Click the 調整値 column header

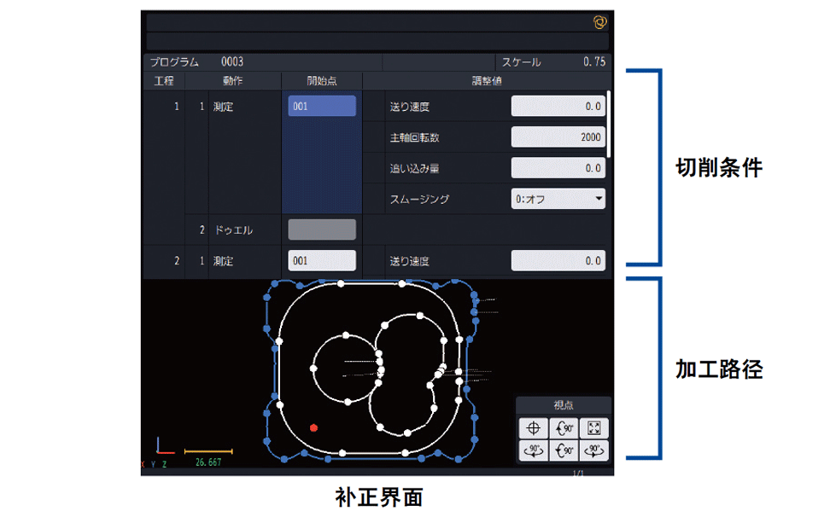pos(486,81)
